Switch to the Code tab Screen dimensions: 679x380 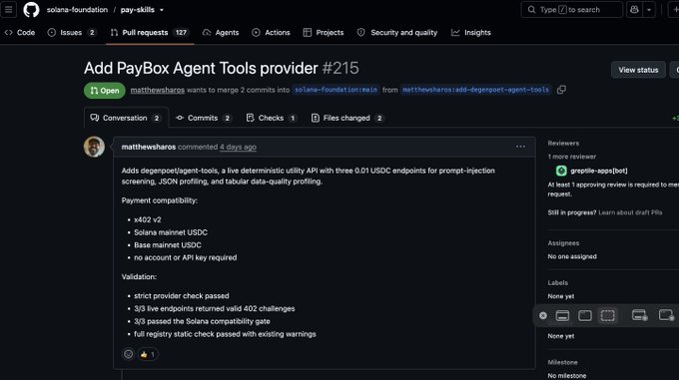20,33
